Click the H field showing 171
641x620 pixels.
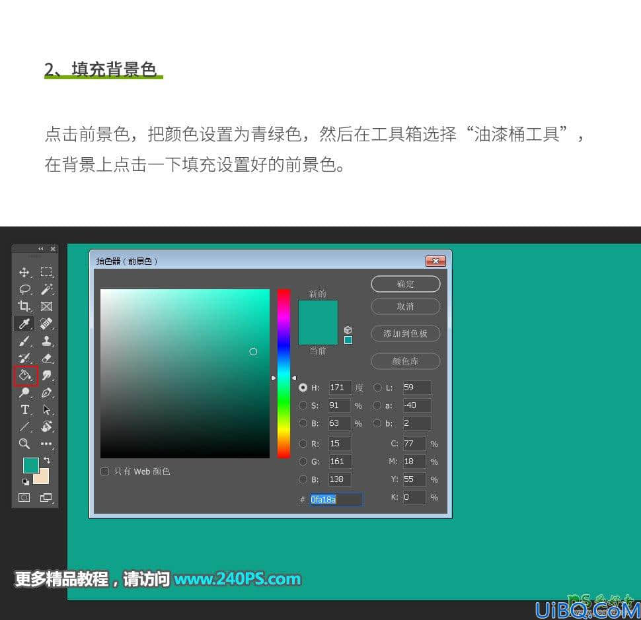(x=340, y=387)
